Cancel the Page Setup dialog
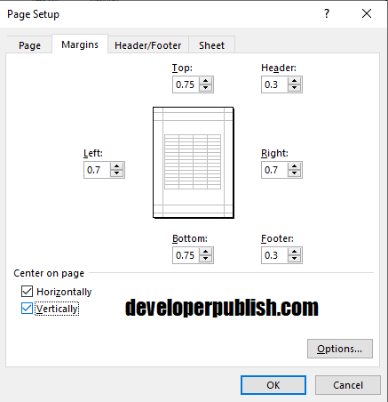The height and width of the screenshot is (402, 388). pos(348,385)
